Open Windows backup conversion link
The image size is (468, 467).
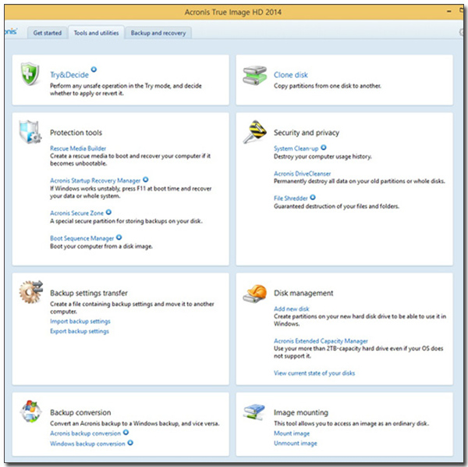tap(87, 444)
